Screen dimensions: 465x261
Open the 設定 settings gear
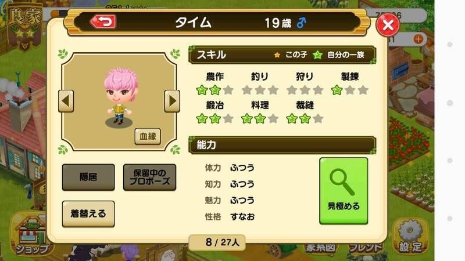410,237
